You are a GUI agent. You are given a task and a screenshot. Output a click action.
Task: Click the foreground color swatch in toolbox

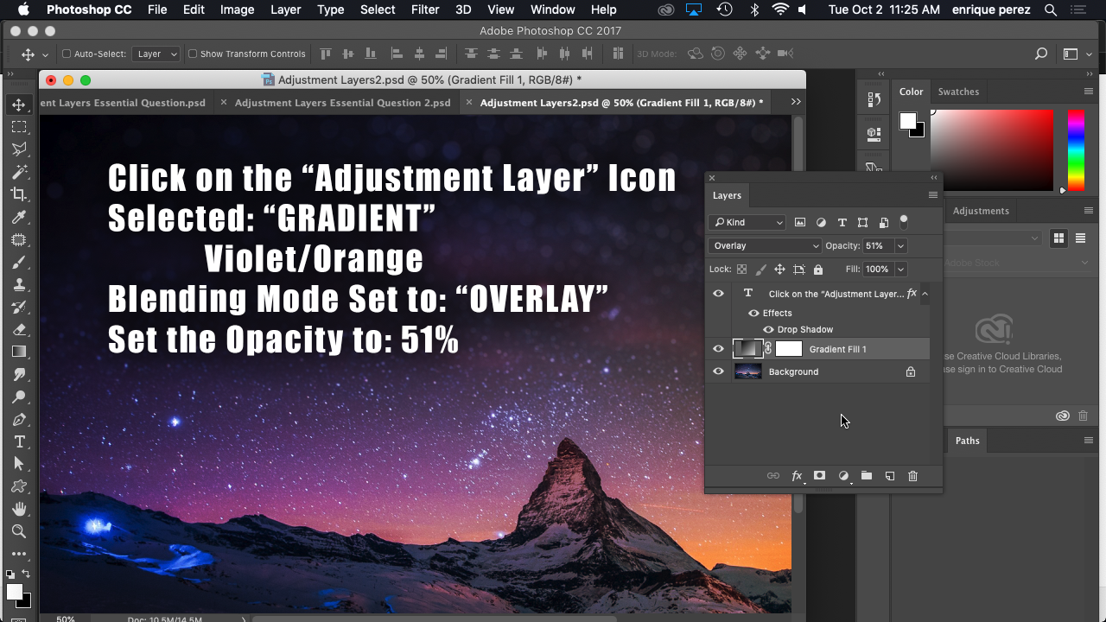tap(15, 592)
